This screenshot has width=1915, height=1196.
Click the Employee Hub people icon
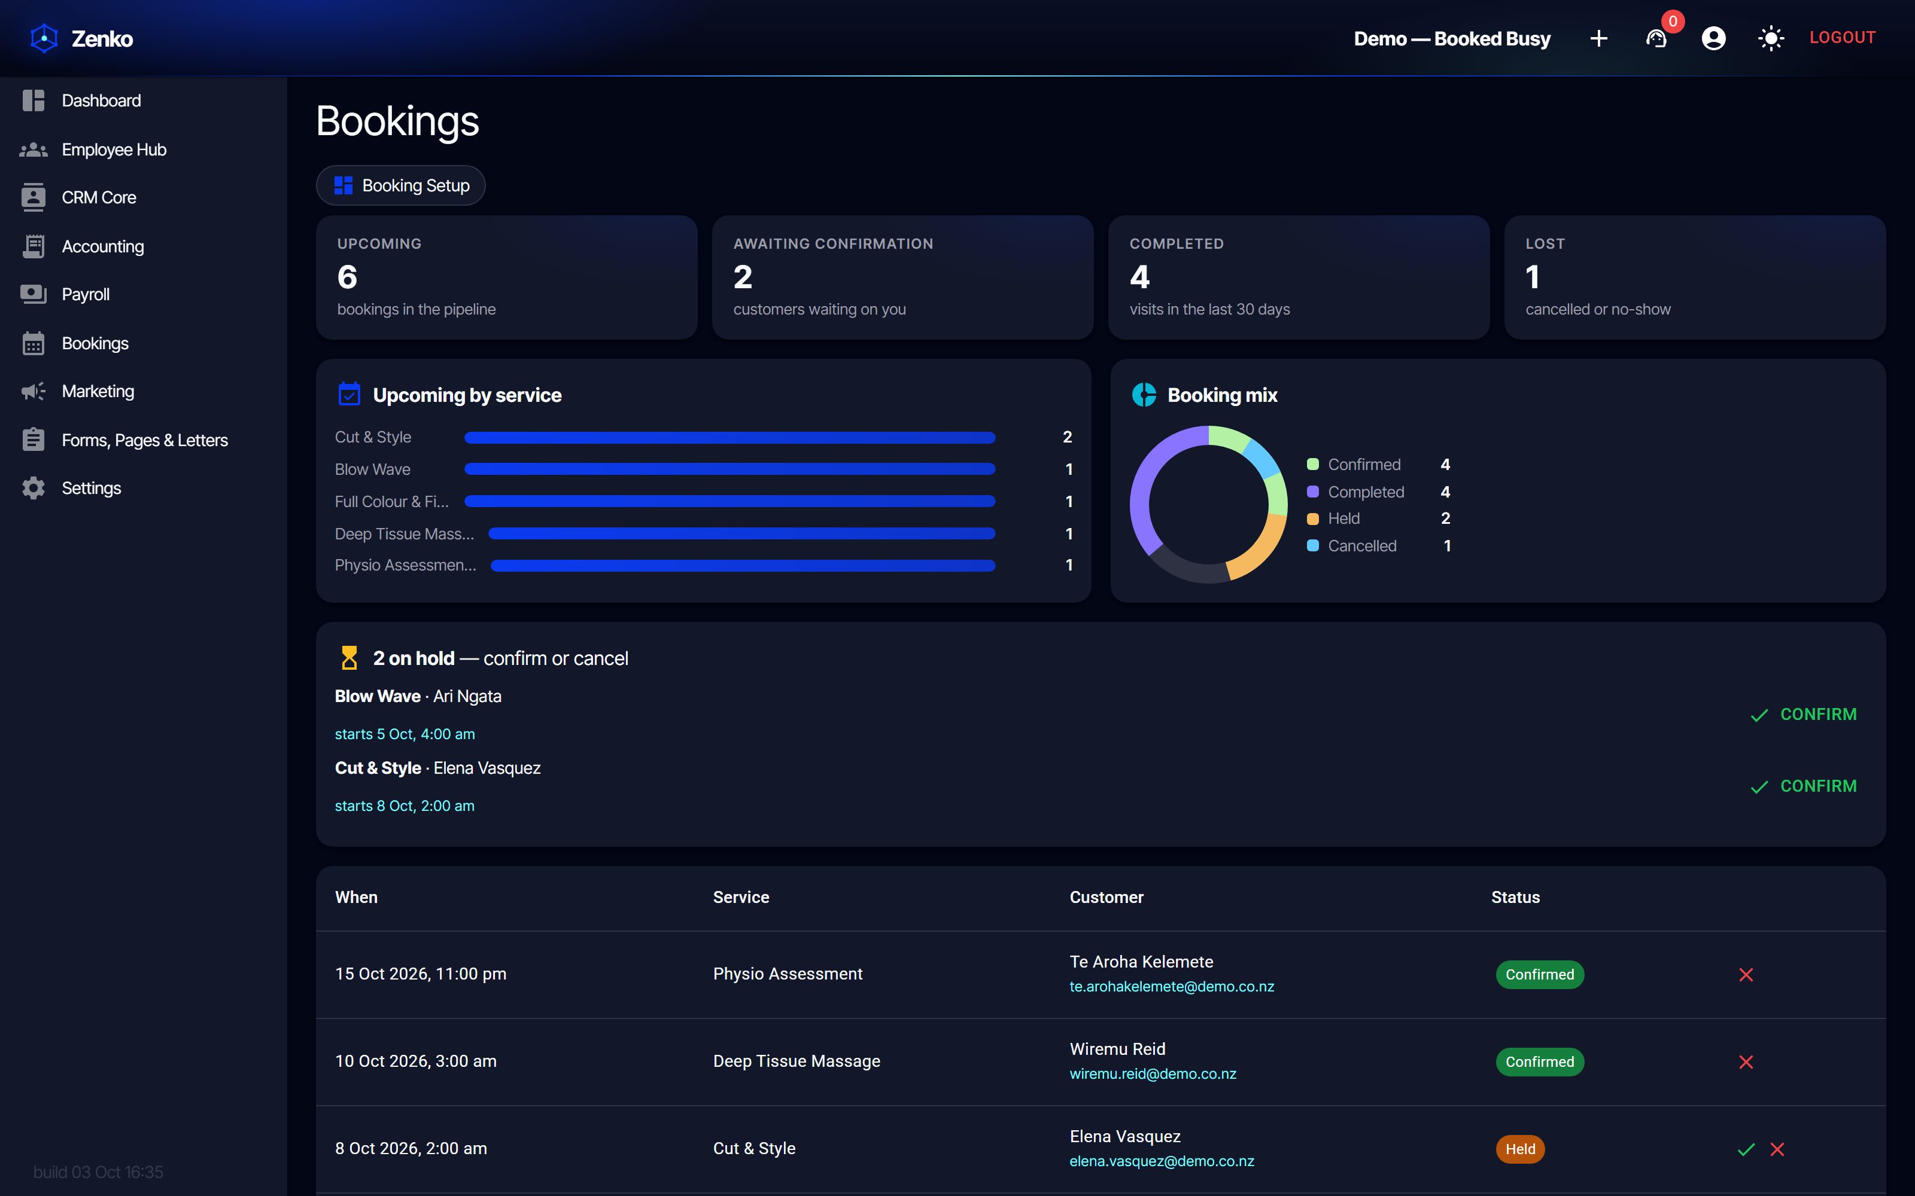(34, 149)
